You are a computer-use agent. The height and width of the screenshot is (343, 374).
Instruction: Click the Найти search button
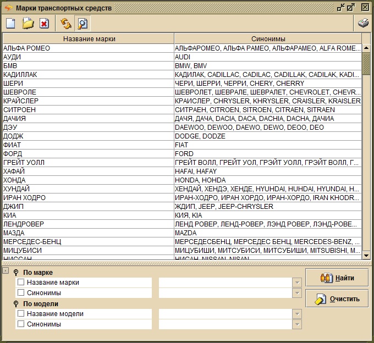(x=337, y=278)
